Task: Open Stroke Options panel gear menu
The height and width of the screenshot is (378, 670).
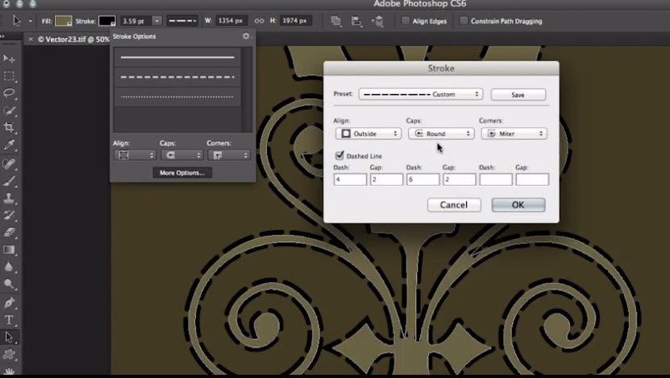Action: pyautogui.click(x=246, y=36)
